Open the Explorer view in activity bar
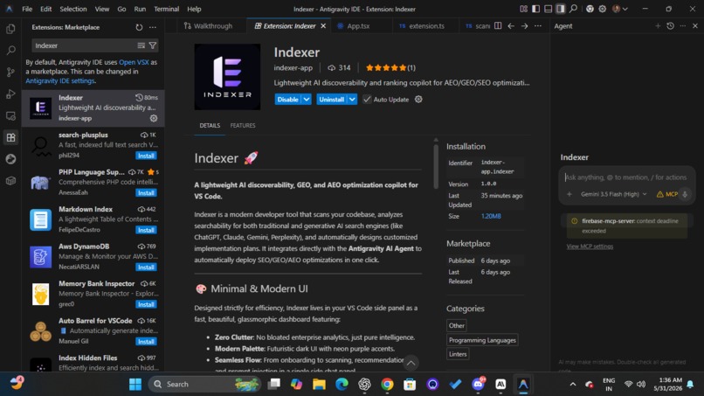Image resolution: width=704 pixels, height=396 pixels. [10, 29]
